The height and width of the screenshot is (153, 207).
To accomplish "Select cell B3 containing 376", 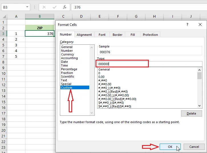I will coord(40,34).
